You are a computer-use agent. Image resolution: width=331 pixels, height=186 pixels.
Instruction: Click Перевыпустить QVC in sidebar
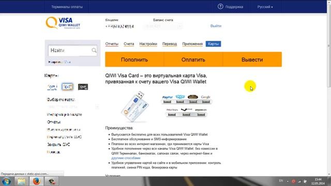(64, 137)
